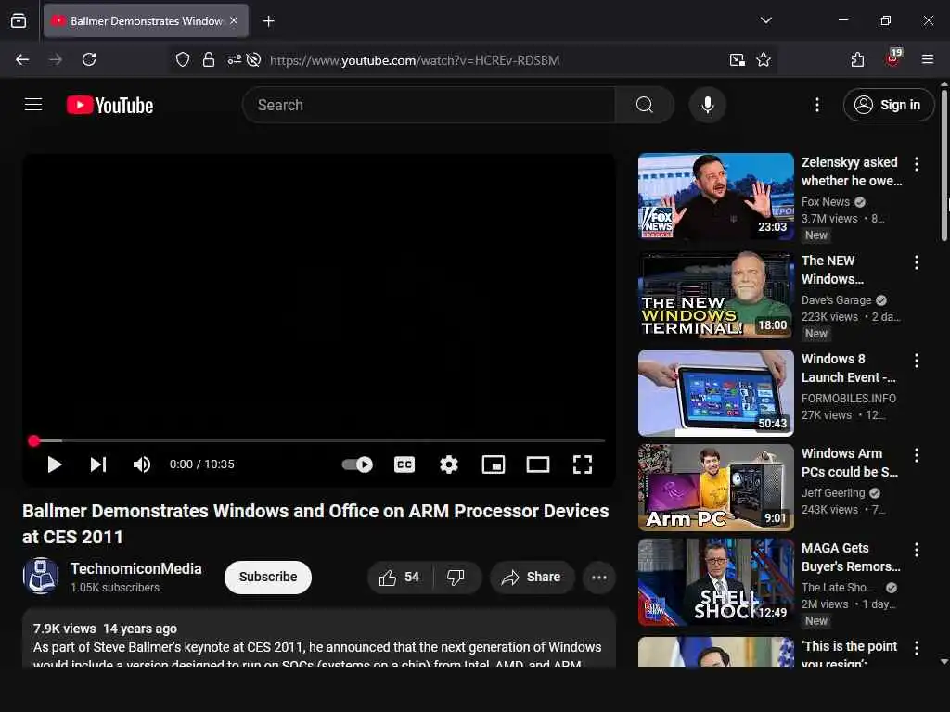View site security padlock info

tap(209, 59)
